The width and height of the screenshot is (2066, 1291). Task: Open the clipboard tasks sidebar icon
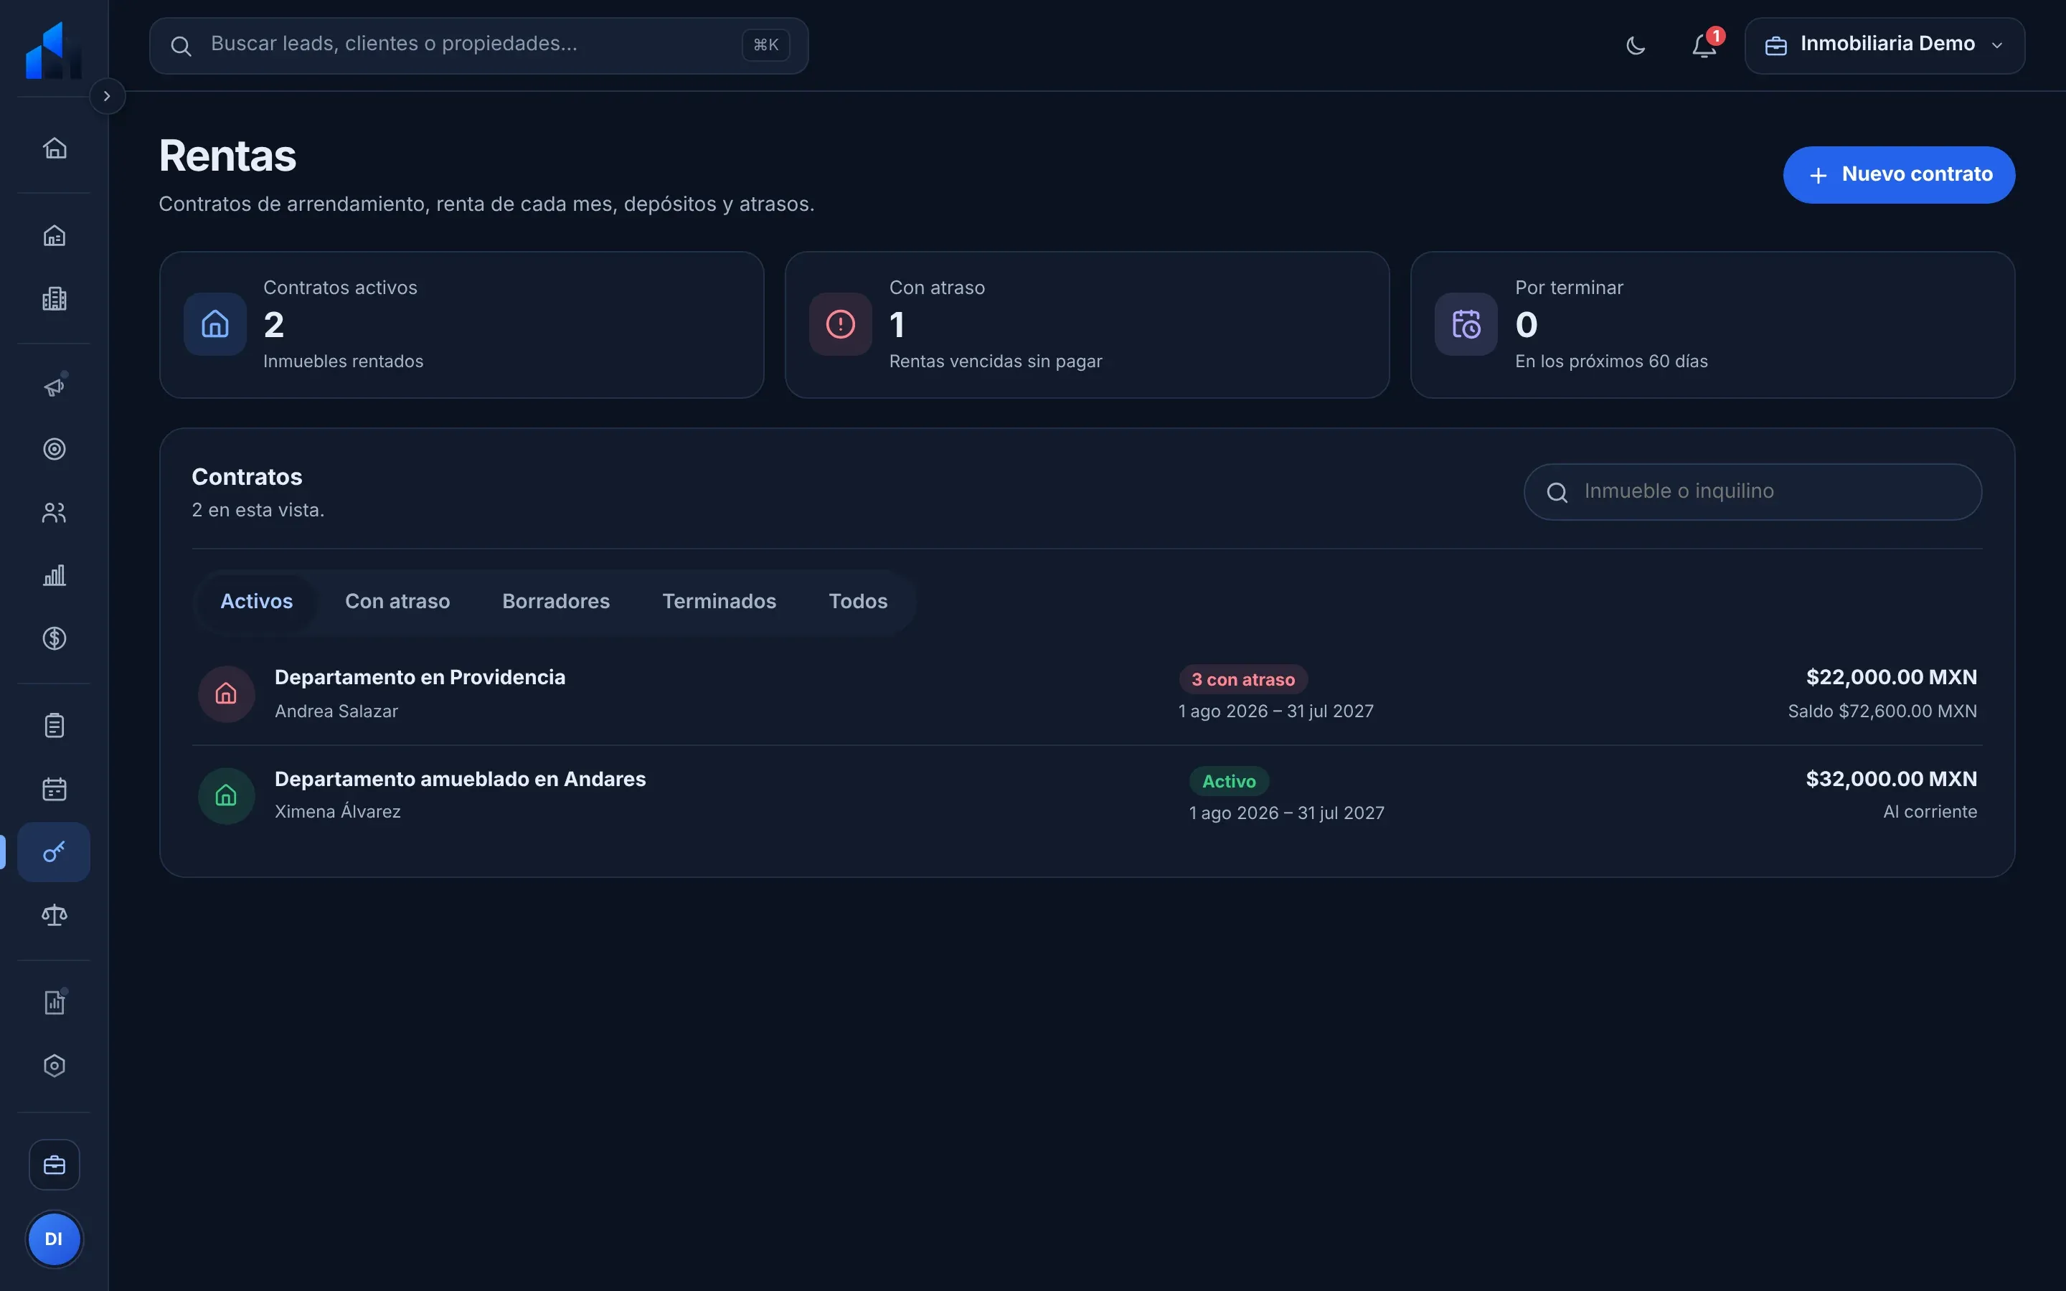(55, 726)
